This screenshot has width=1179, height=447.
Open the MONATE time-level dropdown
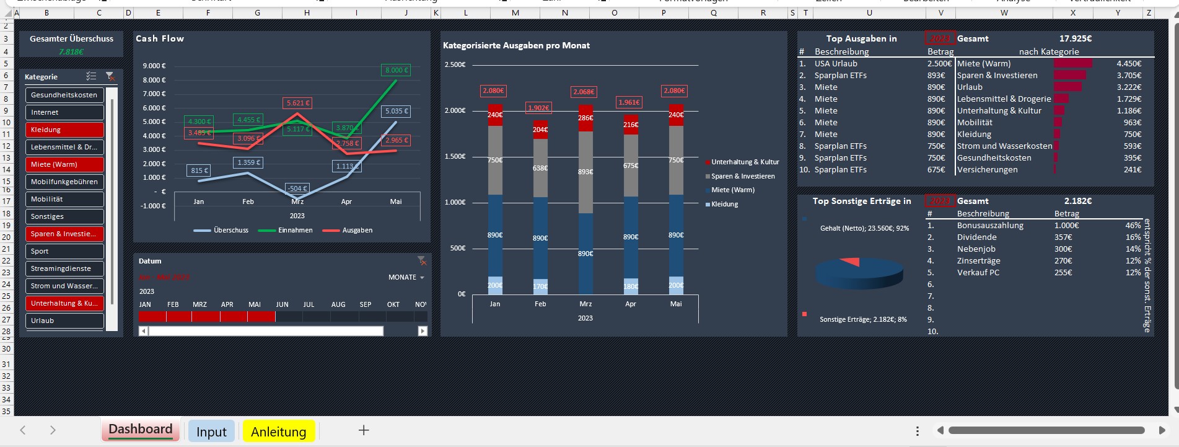[x=406, y=277]
